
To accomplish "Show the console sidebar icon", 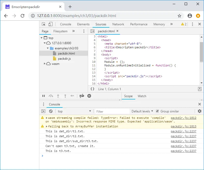I will point(43,111).
